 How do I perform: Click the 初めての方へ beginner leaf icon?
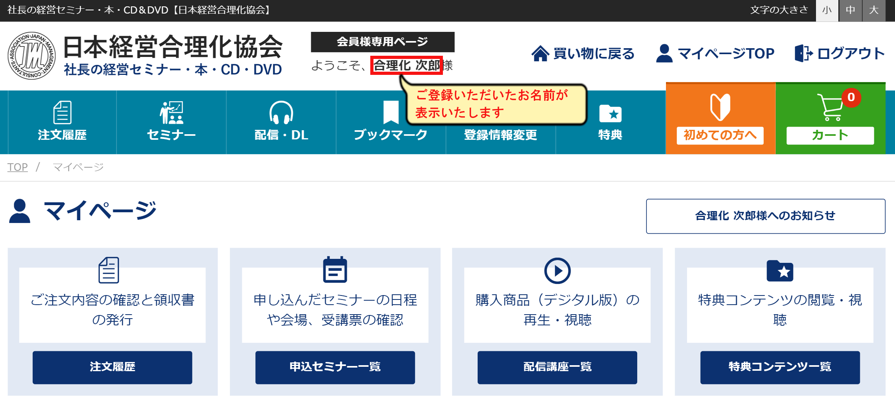click(x=720, y=107)
